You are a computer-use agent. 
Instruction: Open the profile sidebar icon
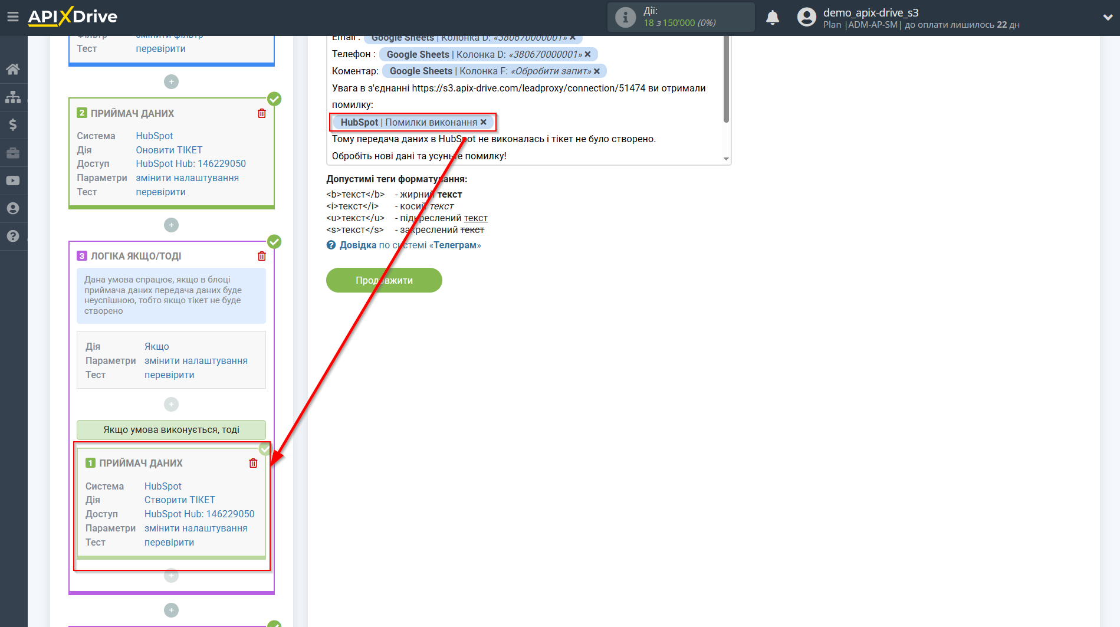13,208
